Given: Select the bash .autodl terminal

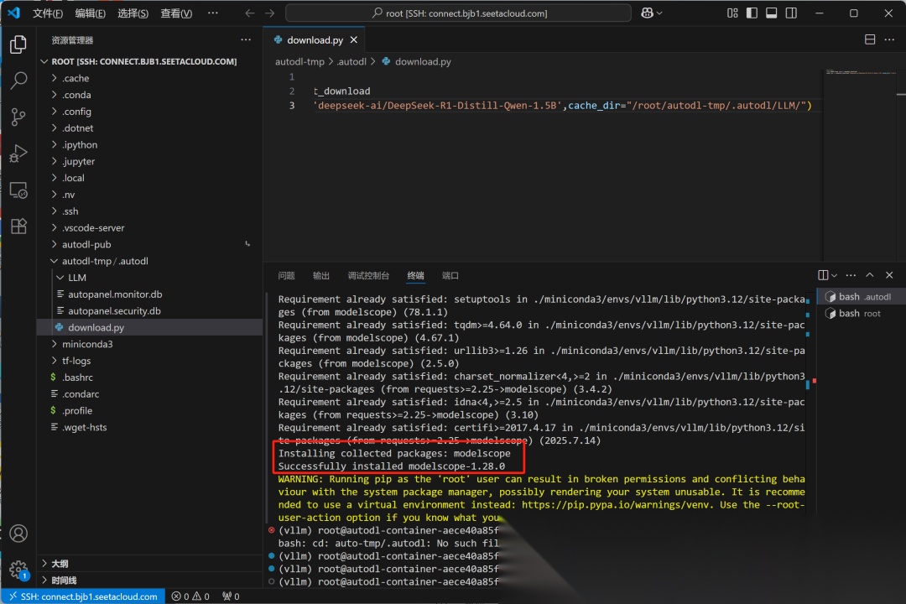Looking at the screenshot, I should 861,296.
